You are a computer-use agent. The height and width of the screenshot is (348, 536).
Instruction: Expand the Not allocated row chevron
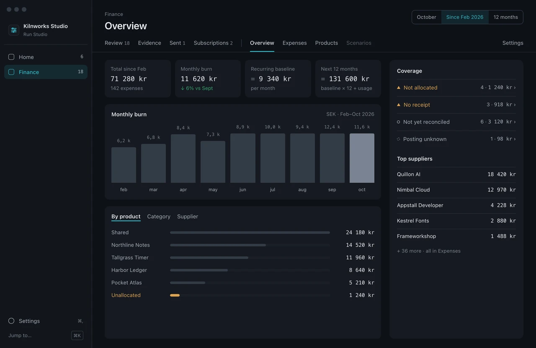(x=515, y=87)
